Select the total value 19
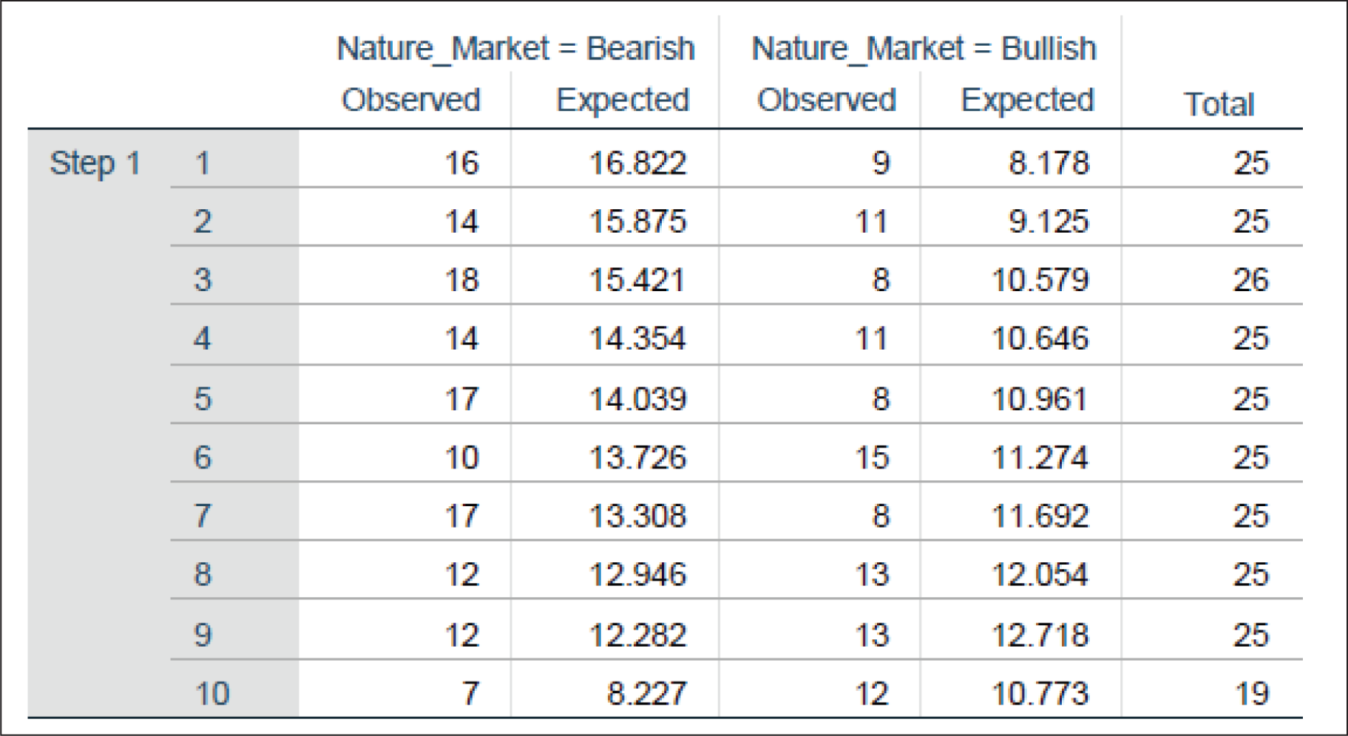Screen dimensions: 1348x736 click(x=1251, y=693)
